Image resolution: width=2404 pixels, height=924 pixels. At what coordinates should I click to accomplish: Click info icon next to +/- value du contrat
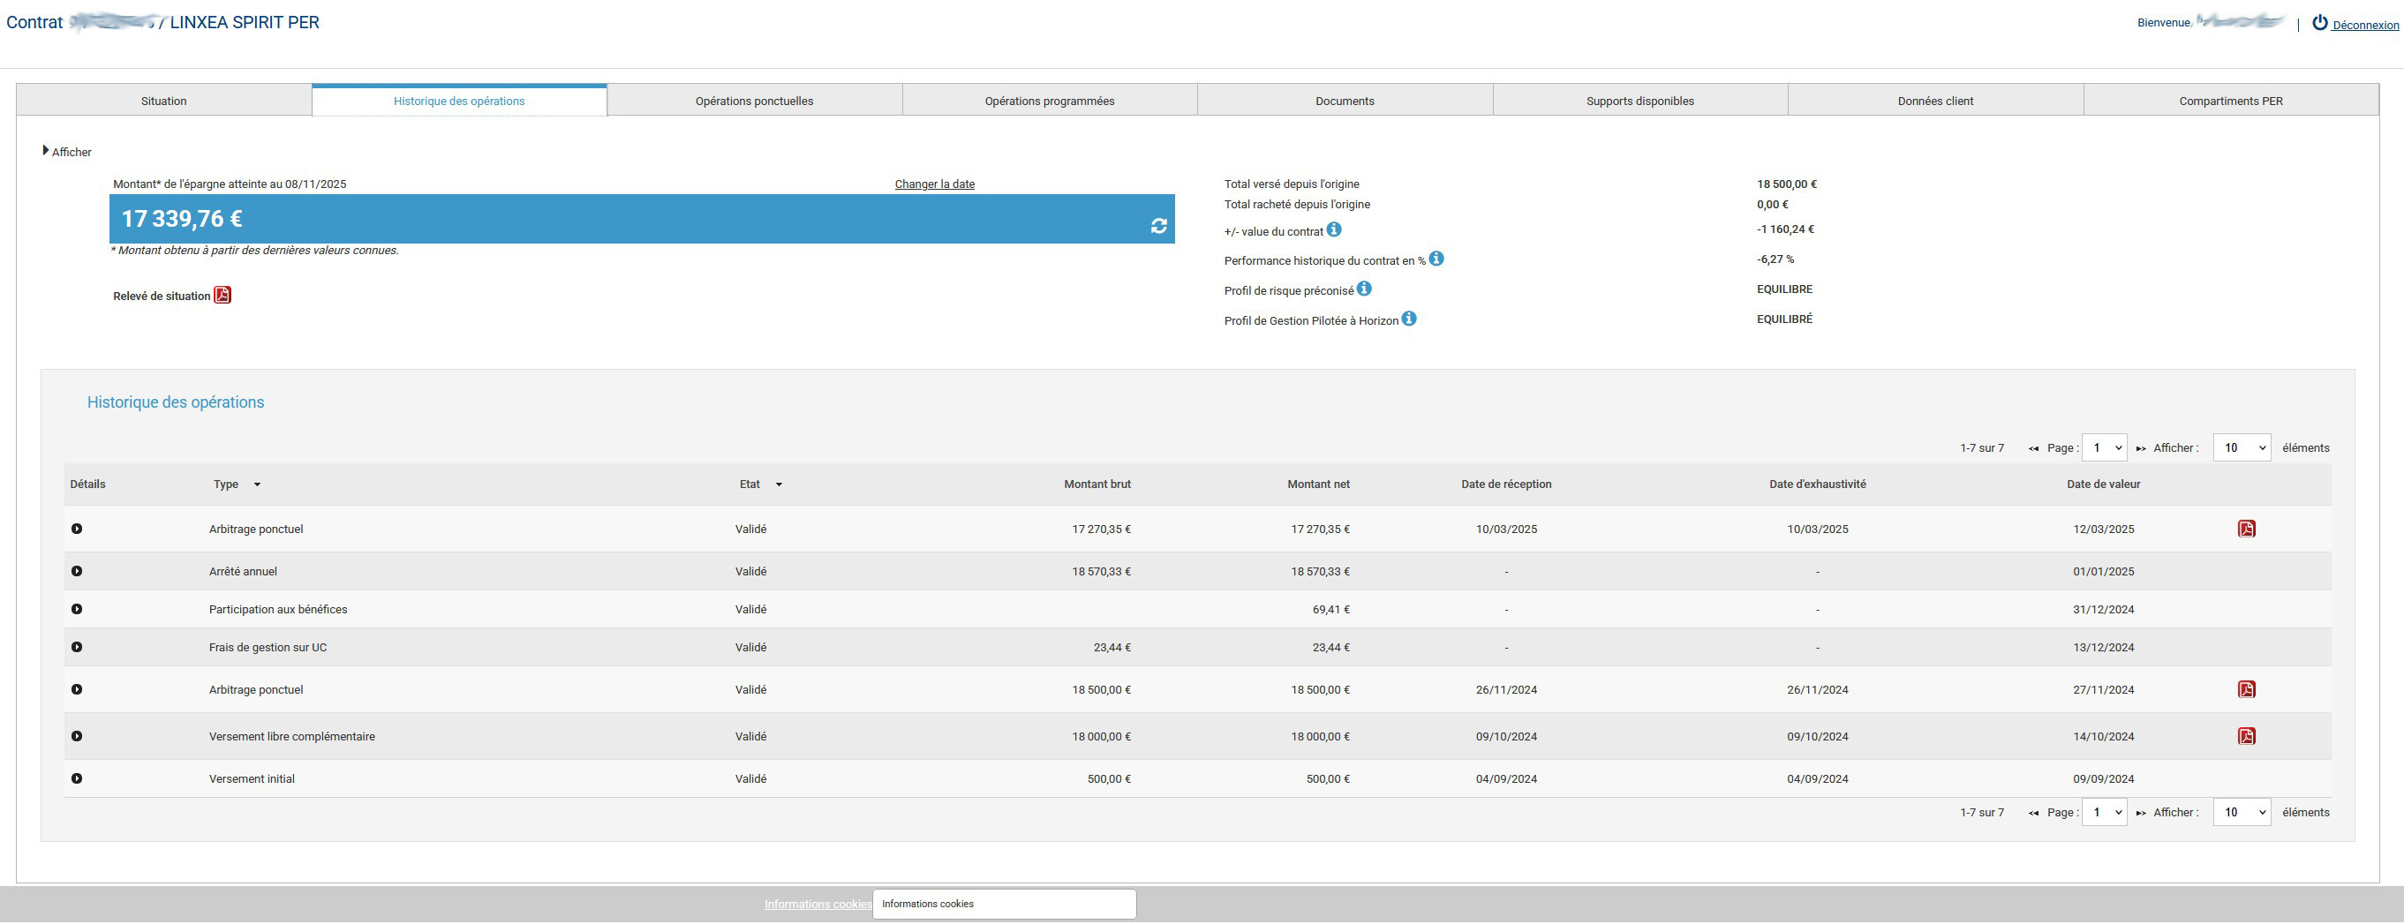[1334, 229]
